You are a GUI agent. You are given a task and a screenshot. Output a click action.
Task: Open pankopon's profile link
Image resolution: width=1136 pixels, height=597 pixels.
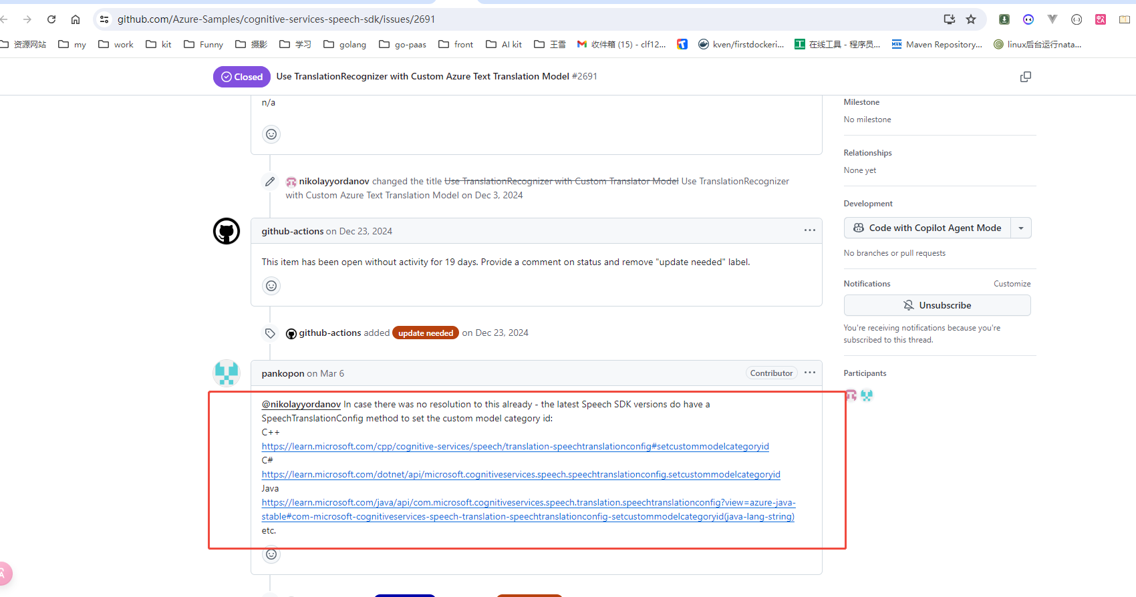pos(283,373)
